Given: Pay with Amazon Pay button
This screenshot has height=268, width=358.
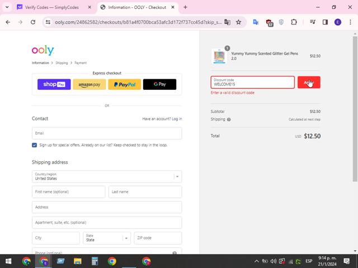Looking at the screenshot, I should click(x=89, y=84).
